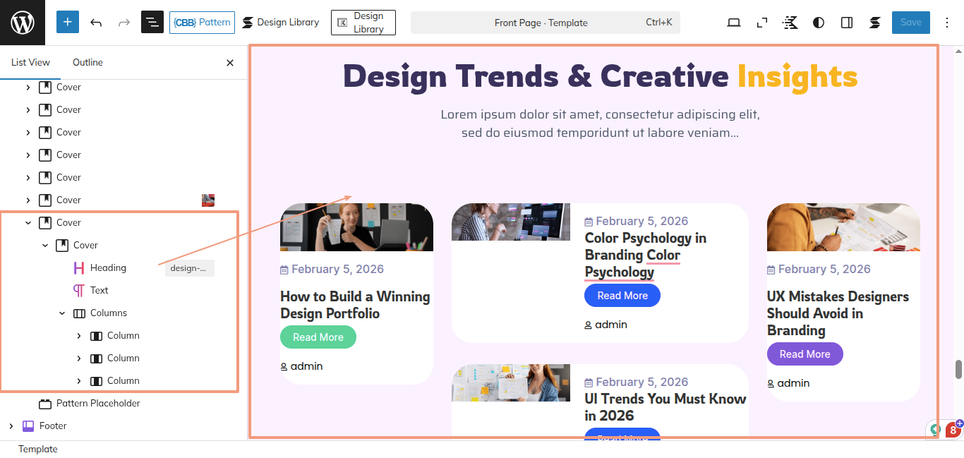This screenshot has height=458, width=964.
Task: Collapse the expanded Columns block
Action: pyautogui.click(x=62, y=313)
